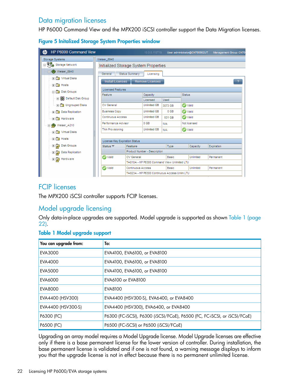Click the green Valid check icon for Business Copy
The width and height of the screenshot is (287, 383).
tap(184, 111)
